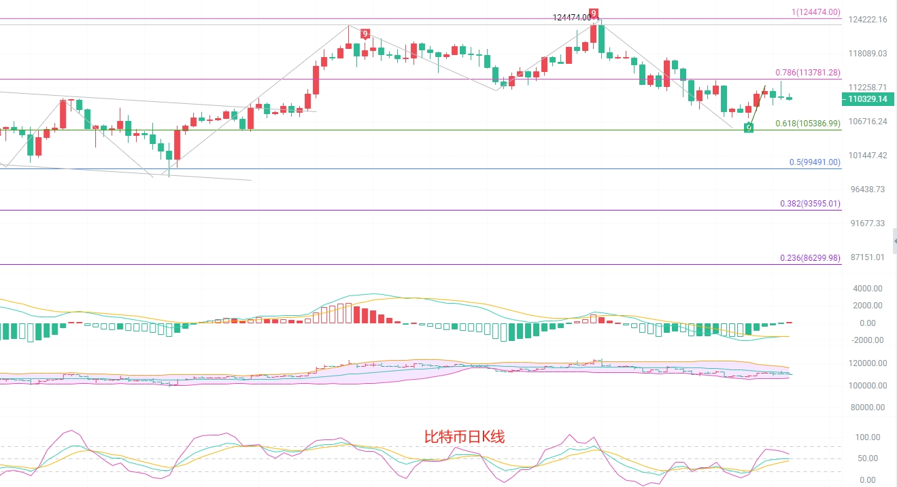Viewport: 897px width, 487px height.
Task: Click the last candlestick on the chart
Action: click(x=789, y=98)
